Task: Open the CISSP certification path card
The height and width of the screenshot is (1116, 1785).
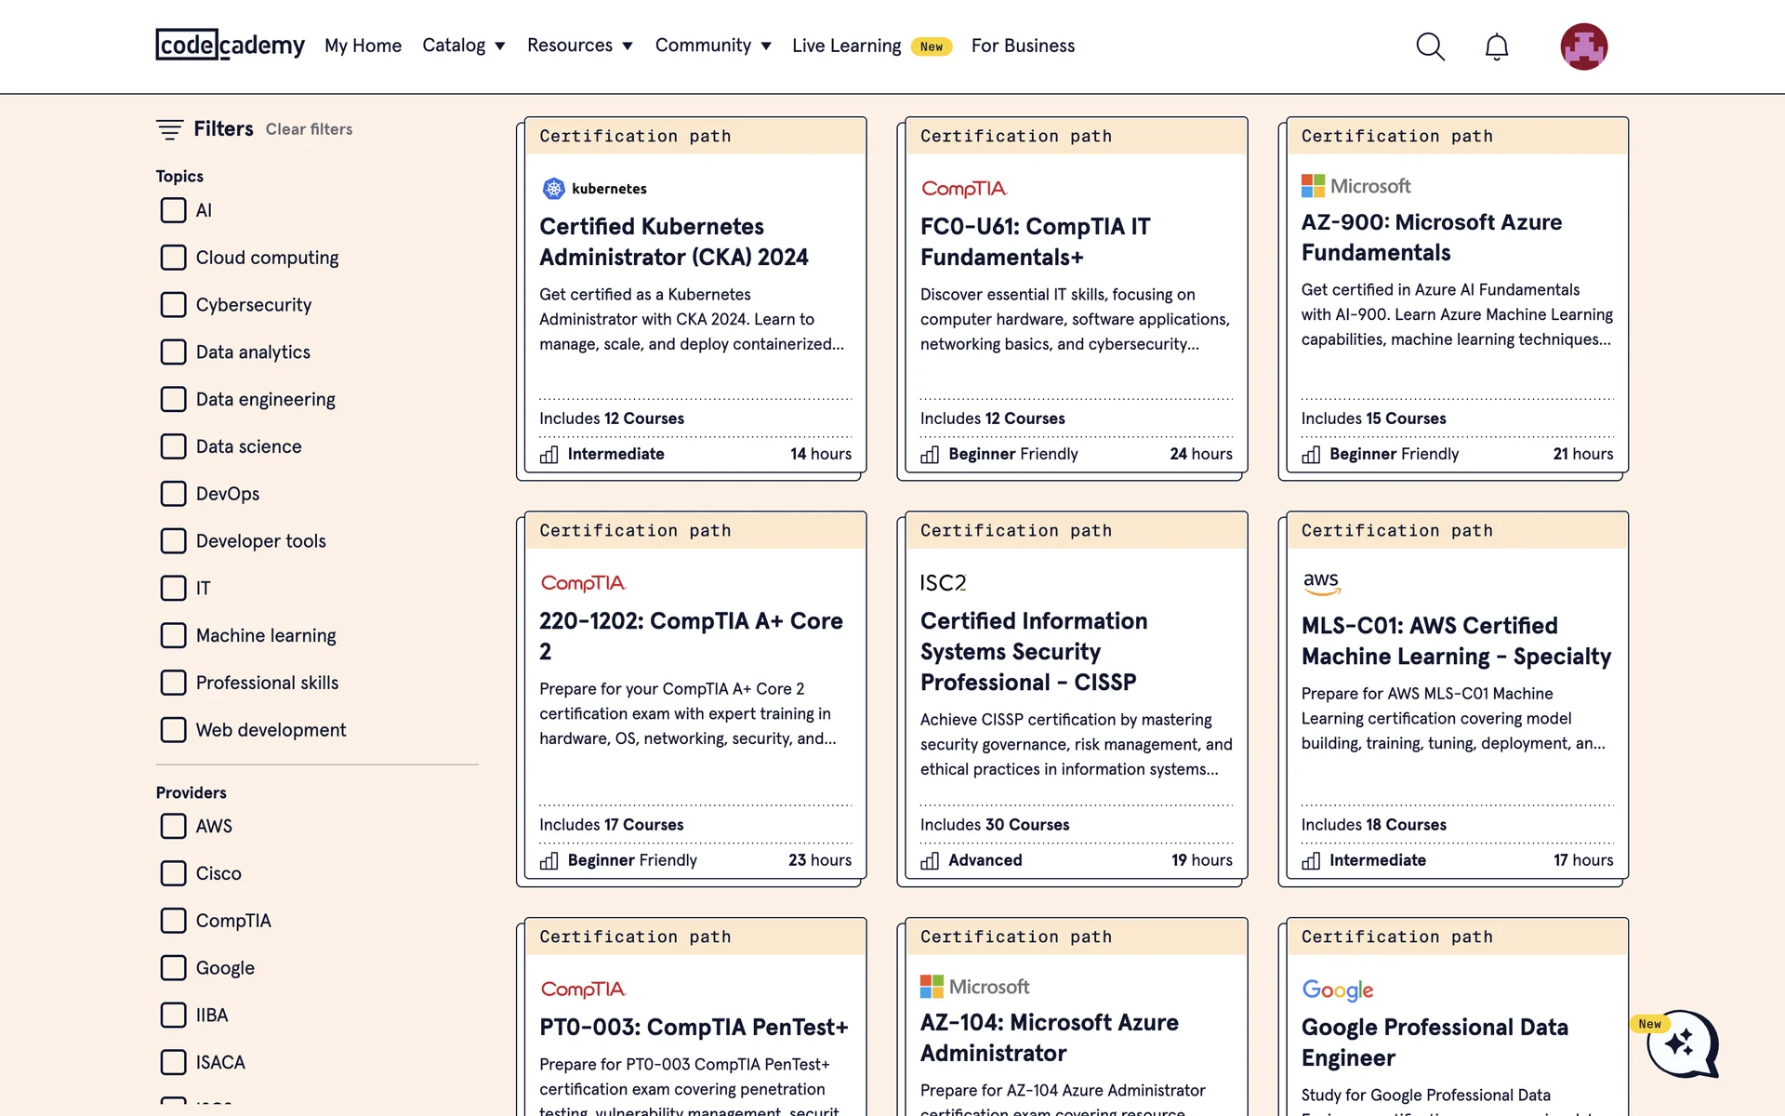Action: pos(1033,651)
